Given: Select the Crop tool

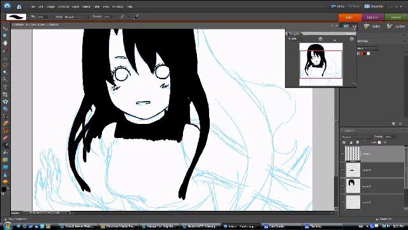Looking at the screenshot, I should [x=5, y=95].
